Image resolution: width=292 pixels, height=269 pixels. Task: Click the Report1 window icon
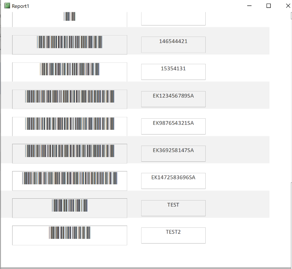[x=7, y=6]
